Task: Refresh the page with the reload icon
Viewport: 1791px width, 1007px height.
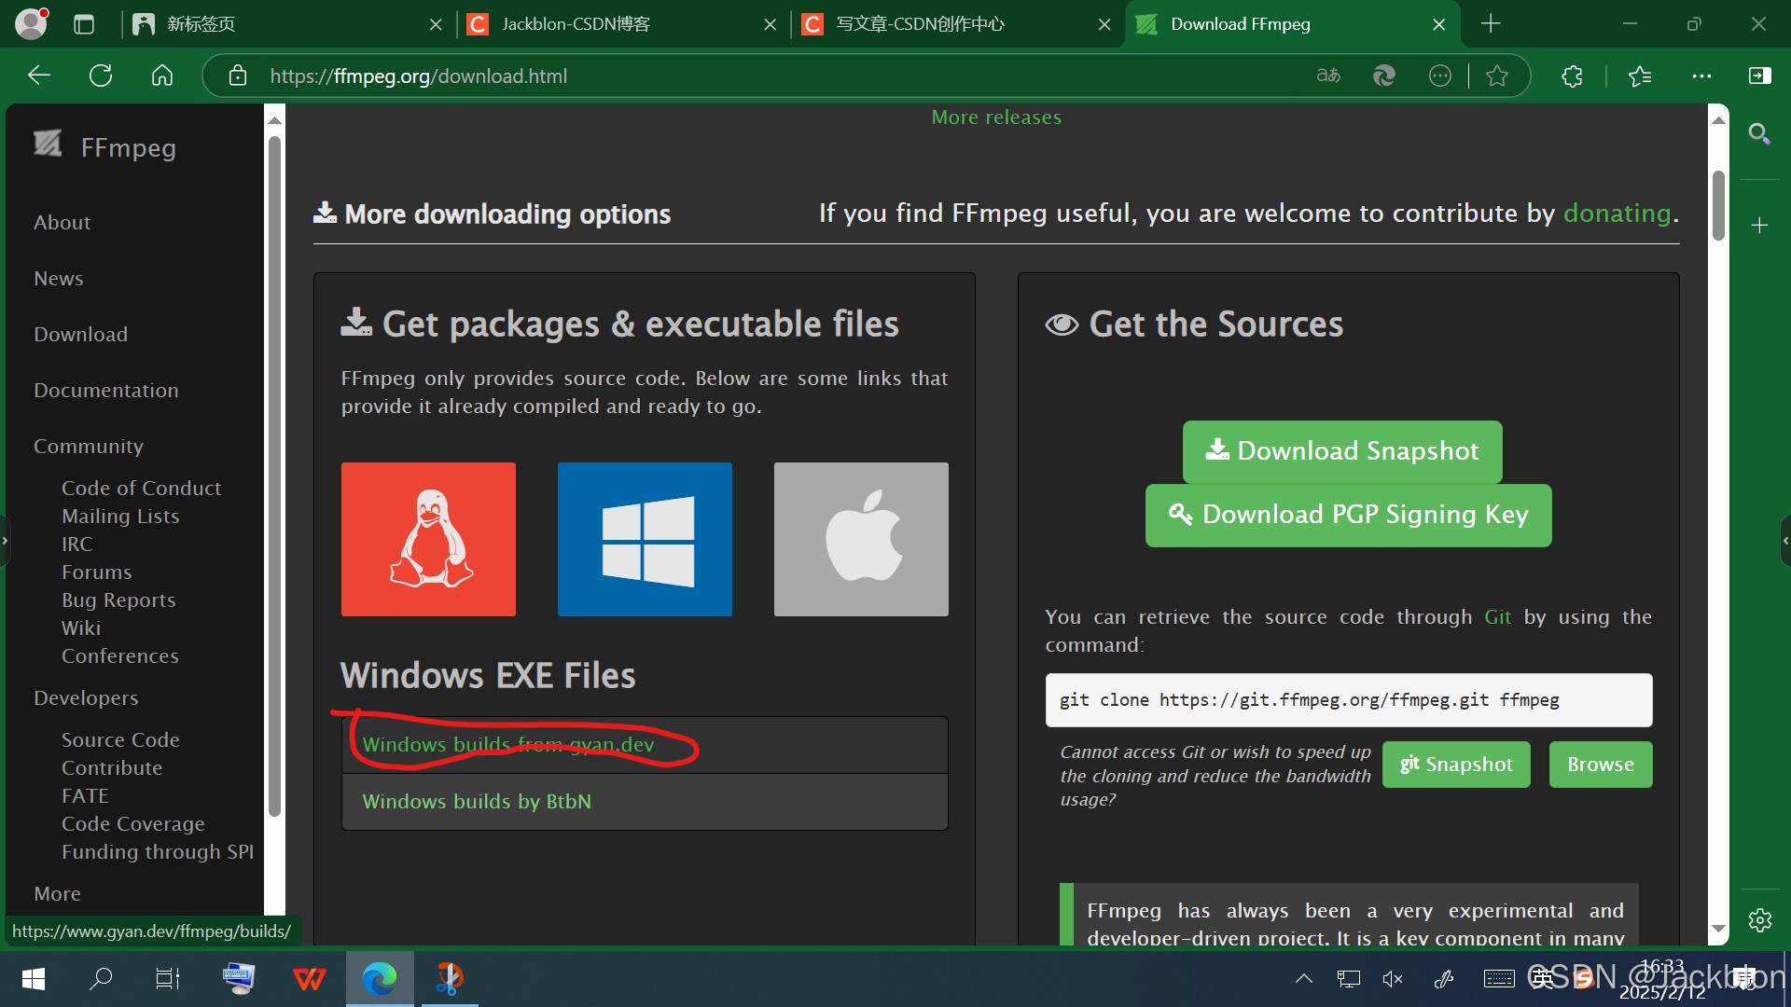Action: tap(101, 76)
